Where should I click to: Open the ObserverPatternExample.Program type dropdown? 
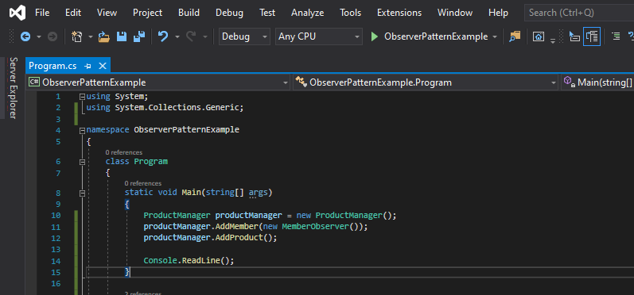pos(426,82)
